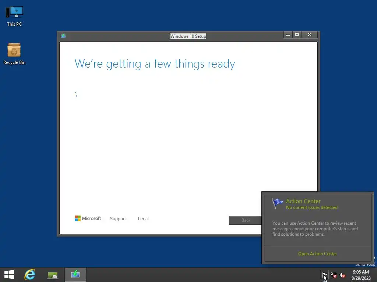This screenshot has width=377, height=282.
Task: Click the Action Center flag in the popup
Action: tap(277, 203)
